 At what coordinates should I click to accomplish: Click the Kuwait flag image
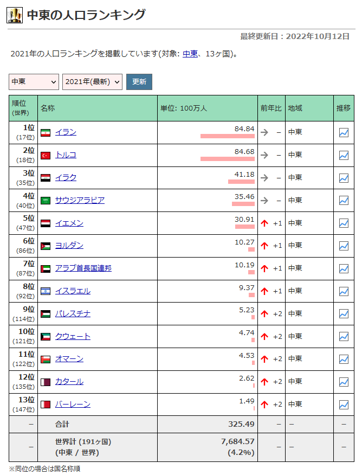46,337
